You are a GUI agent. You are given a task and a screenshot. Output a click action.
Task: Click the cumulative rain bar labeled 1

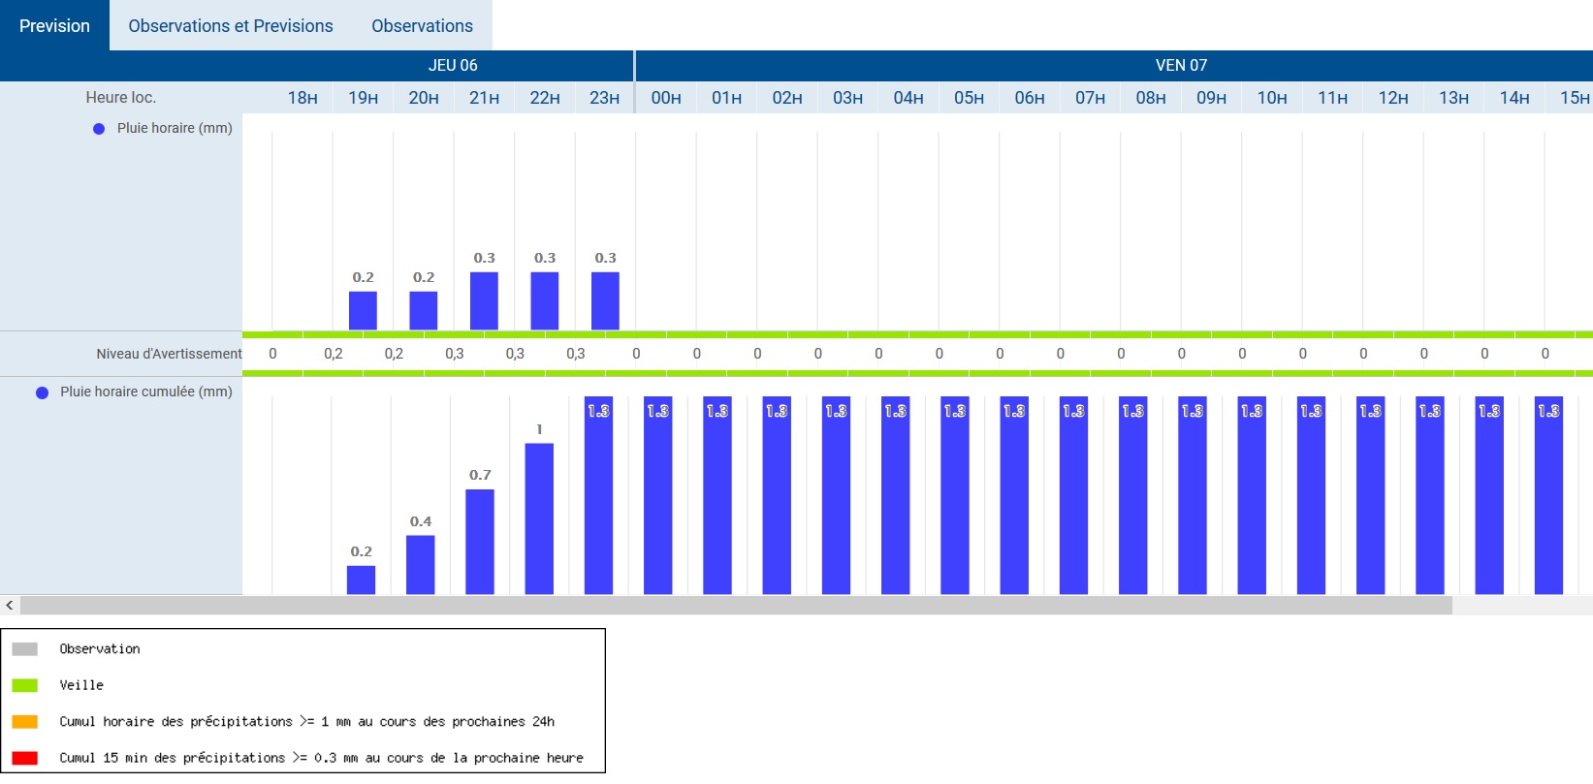pyautogui.click(x=539, y=518)
